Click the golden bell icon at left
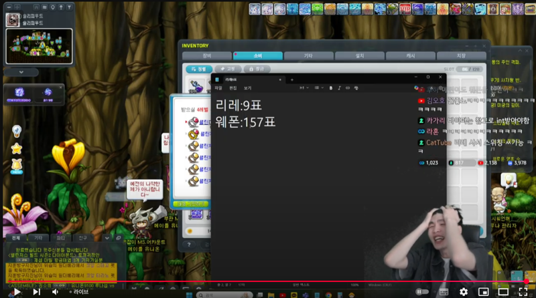The width and height of the screenshot is (536, 298). tap(16, 166)
